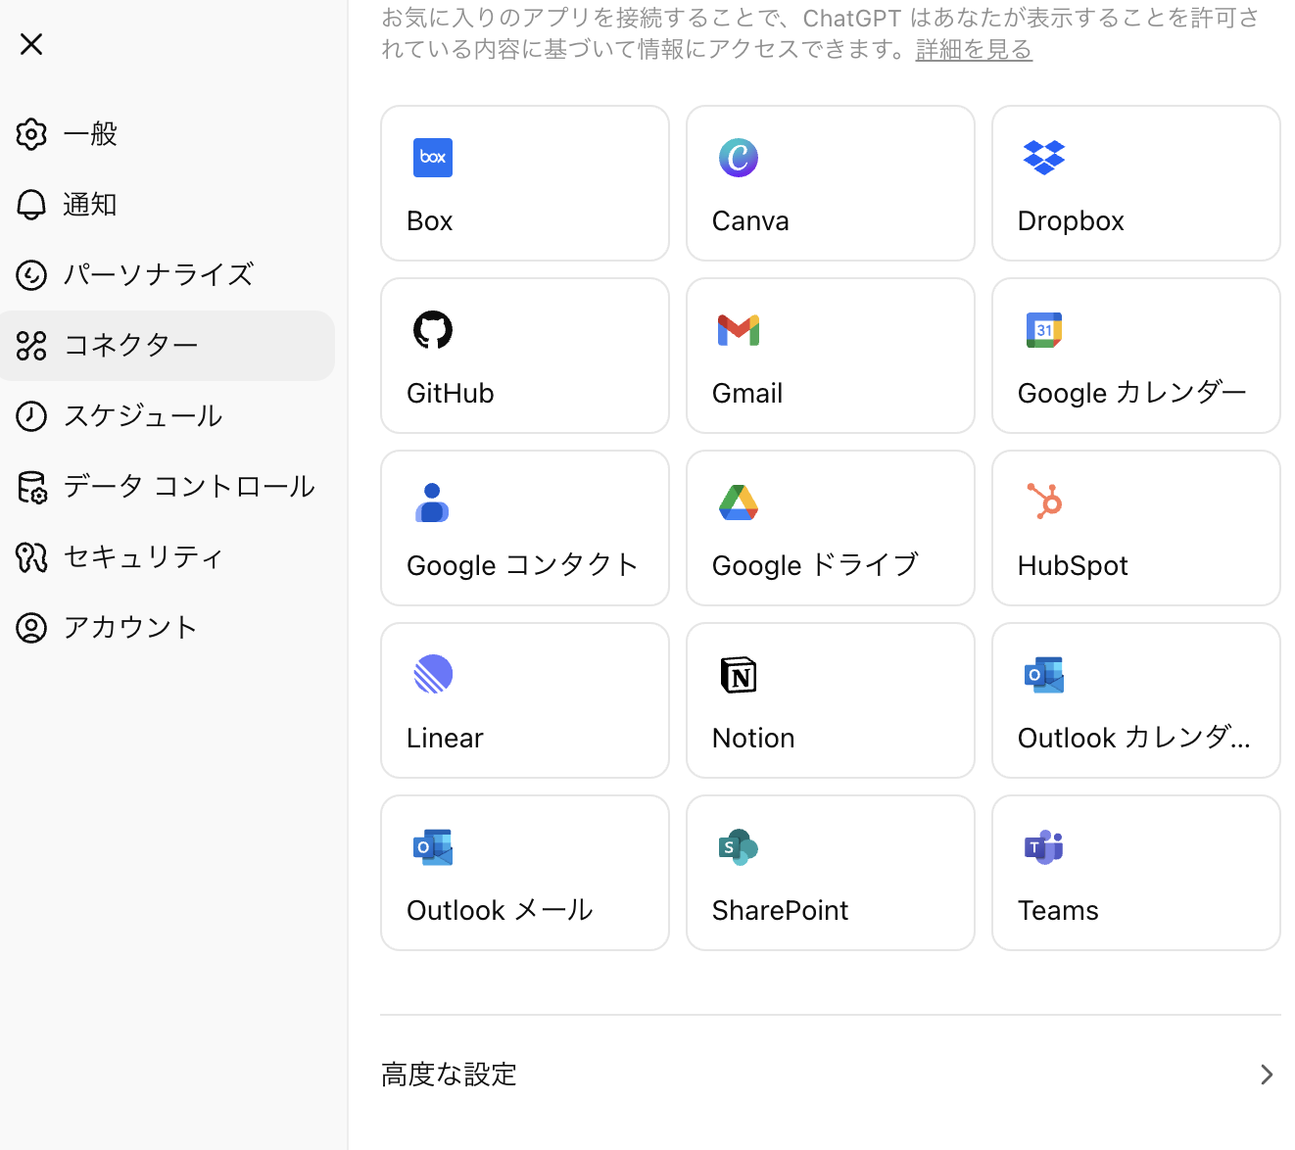Open the 詳細を見る link

click(x=973, y=49)
